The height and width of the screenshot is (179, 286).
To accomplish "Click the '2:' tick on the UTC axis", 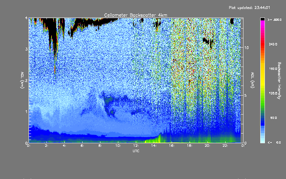I will point(47,146).
